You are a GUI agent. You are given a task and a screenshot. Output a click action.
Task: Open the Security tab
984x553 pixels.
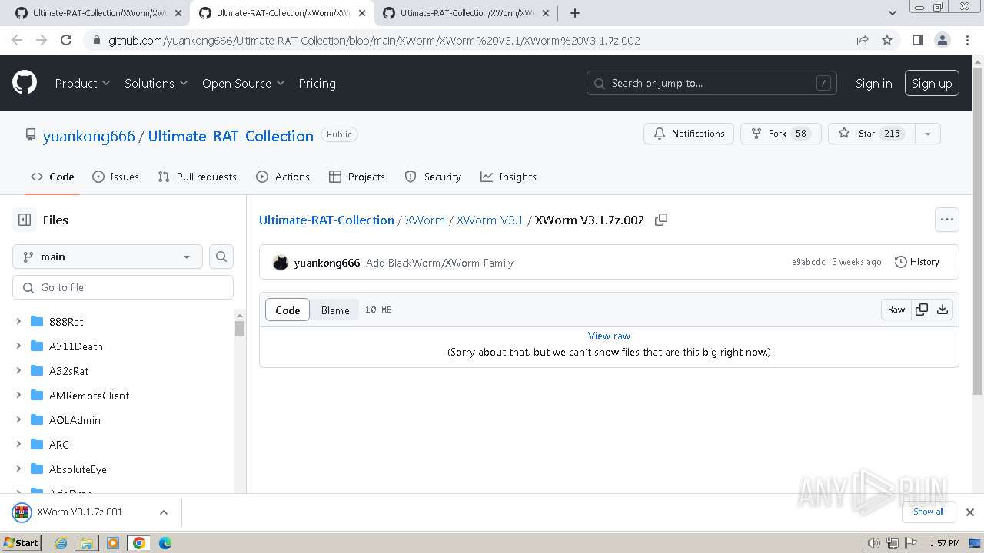tap(433, 177)
